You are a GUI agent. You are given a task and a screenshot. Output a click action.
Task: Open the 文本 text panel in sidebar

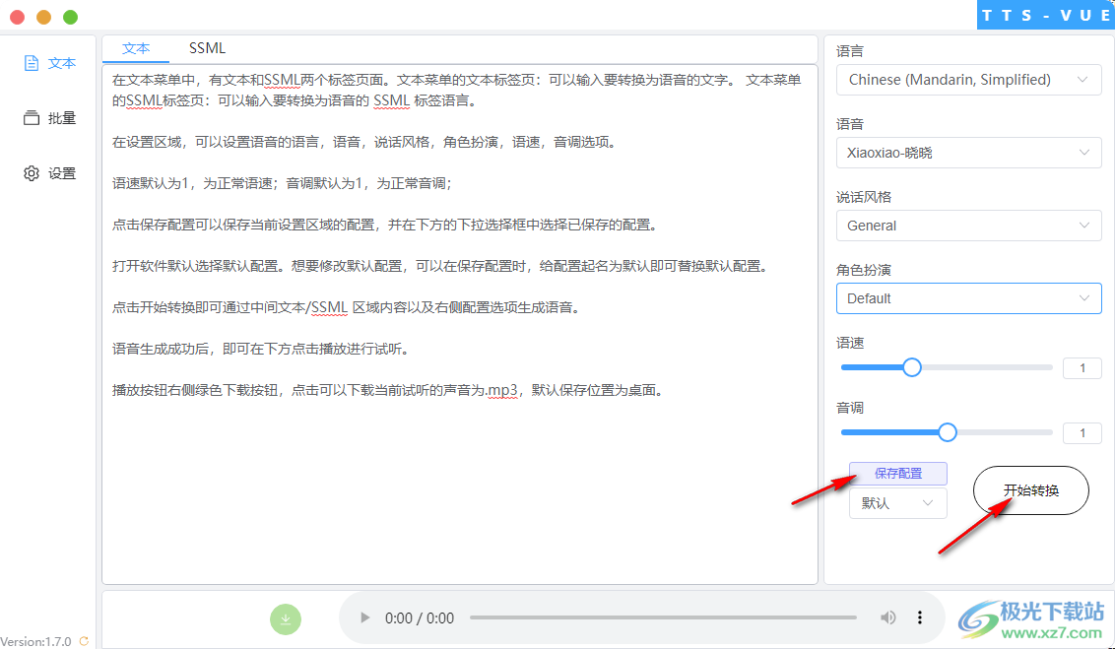[x=50, y=62]
